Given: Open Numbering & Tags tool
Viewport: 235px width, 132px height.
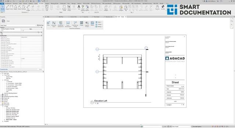Looking at the screenshot, I should pyautogui.click(x=75, y=24).
